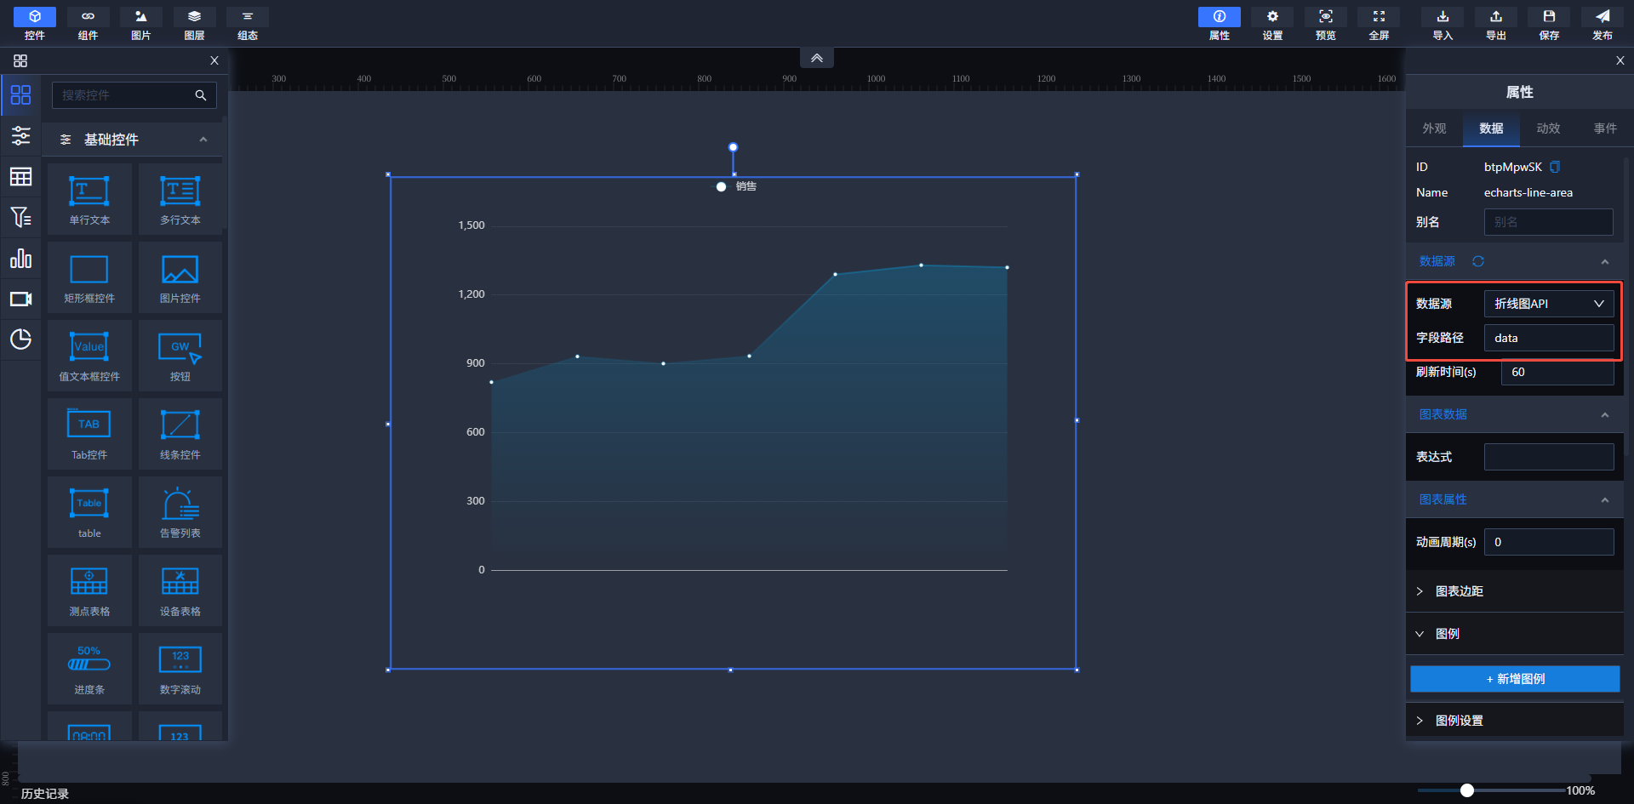Collapse the 基础控件 widget group

203,140
